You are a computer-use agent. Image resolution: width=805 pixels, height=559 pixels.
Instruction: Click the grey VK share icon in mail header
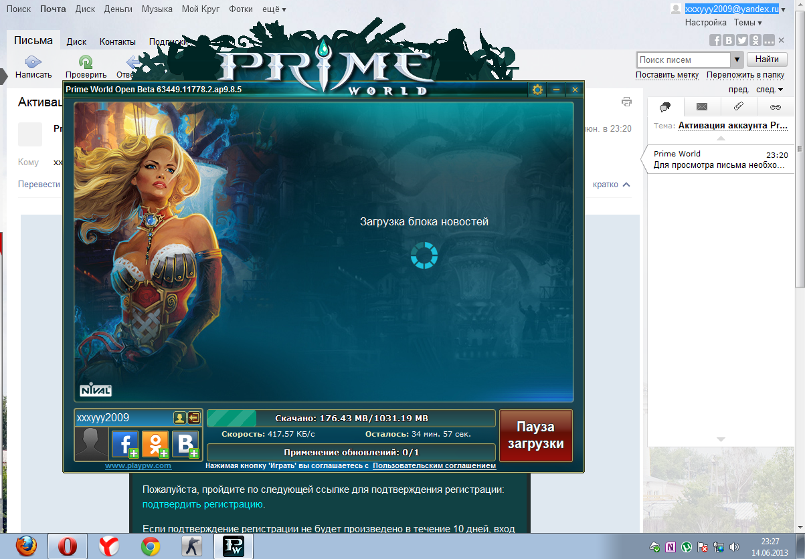click(729, 40)
